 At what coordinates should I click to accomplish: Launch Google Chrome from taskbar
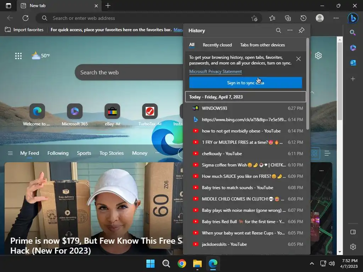[182, 263]
